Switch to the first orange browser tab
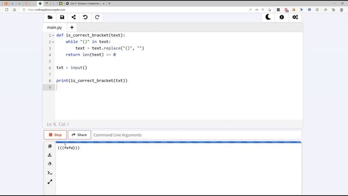This screenshot has width=348, height=196. click(6, 4)
